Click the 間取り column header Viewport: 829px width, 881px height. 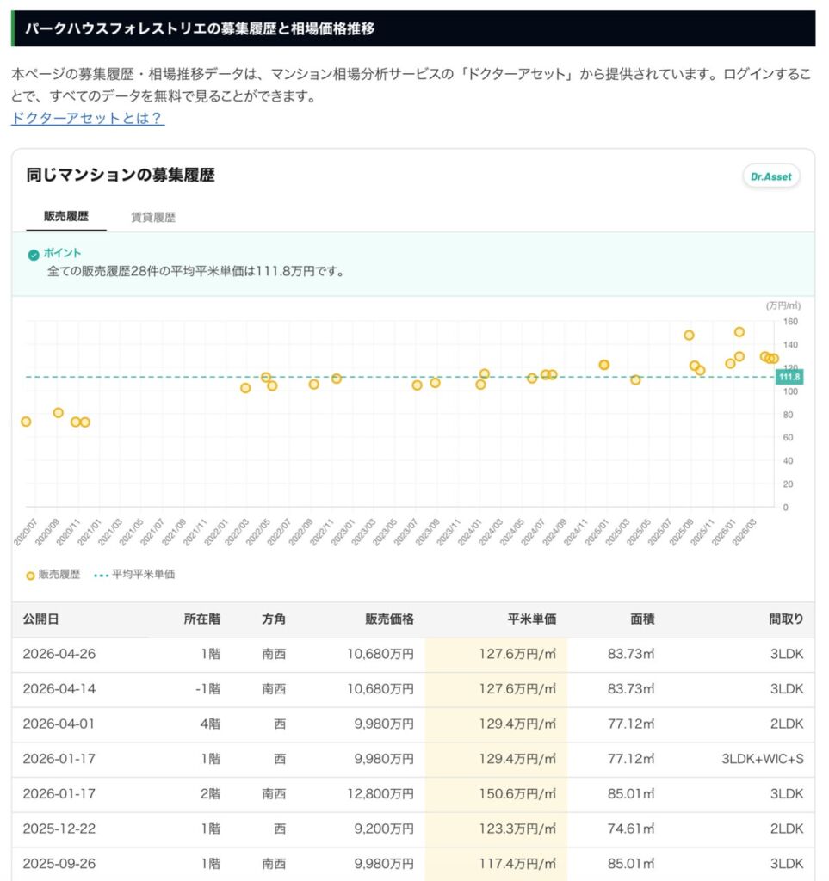click(786, 619)
